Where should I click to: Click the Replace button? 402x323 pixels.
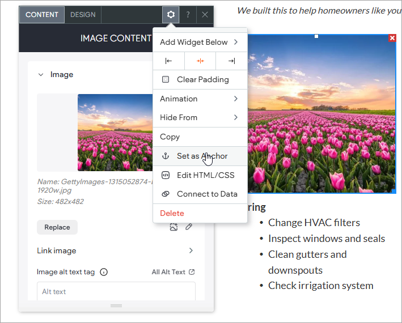point(57,227)
